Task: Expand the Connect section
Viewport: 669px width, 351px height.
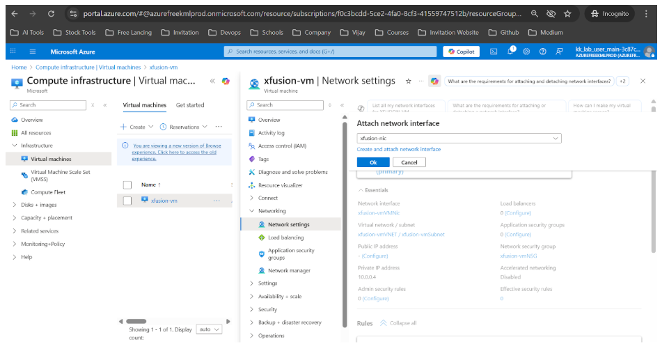Action: (x=252, y=198)
